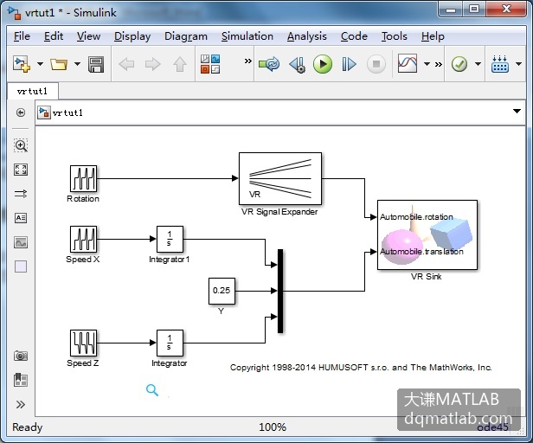Click the Step Forward button

coord(349,64)
